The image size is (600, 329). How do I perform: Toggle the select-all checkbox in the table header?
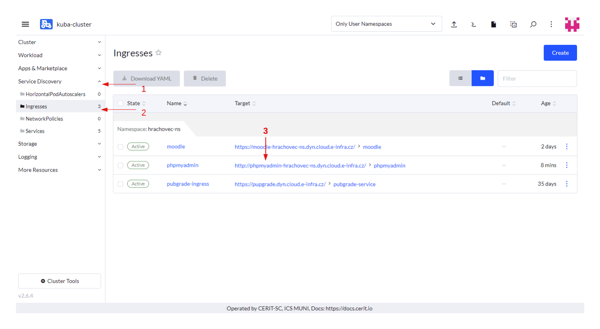pos(120,103)
